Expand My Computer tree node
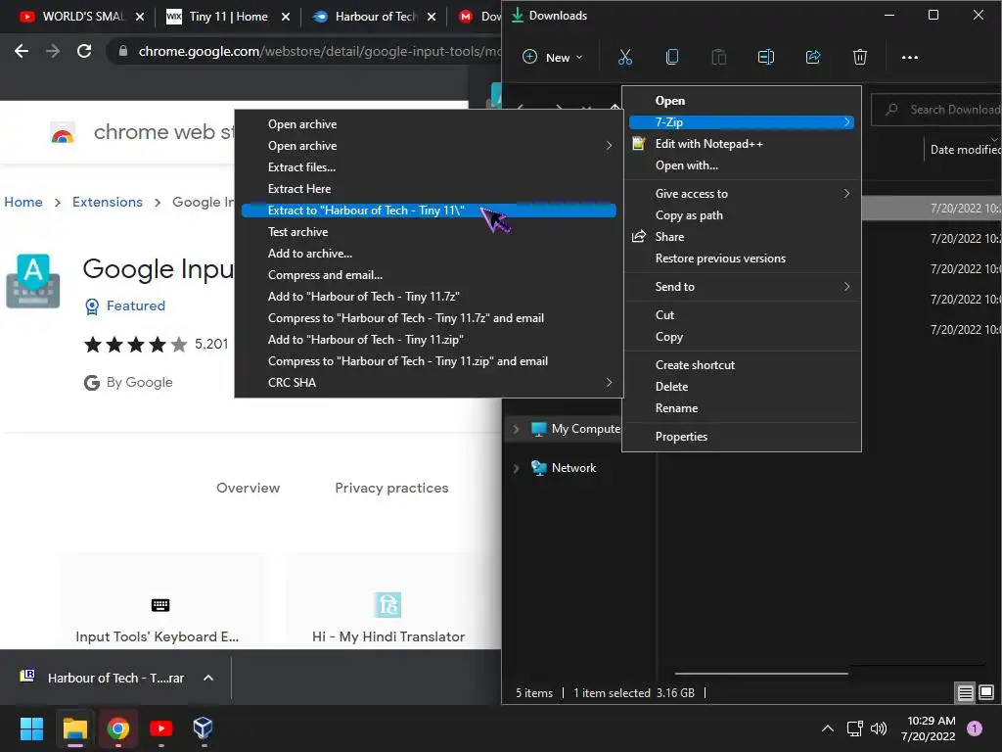 [x=517, y=429]
